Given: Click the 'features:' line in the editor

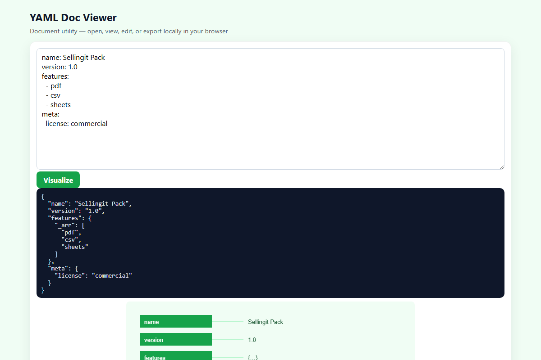Looking at the screenshot, I should (55, 76).
